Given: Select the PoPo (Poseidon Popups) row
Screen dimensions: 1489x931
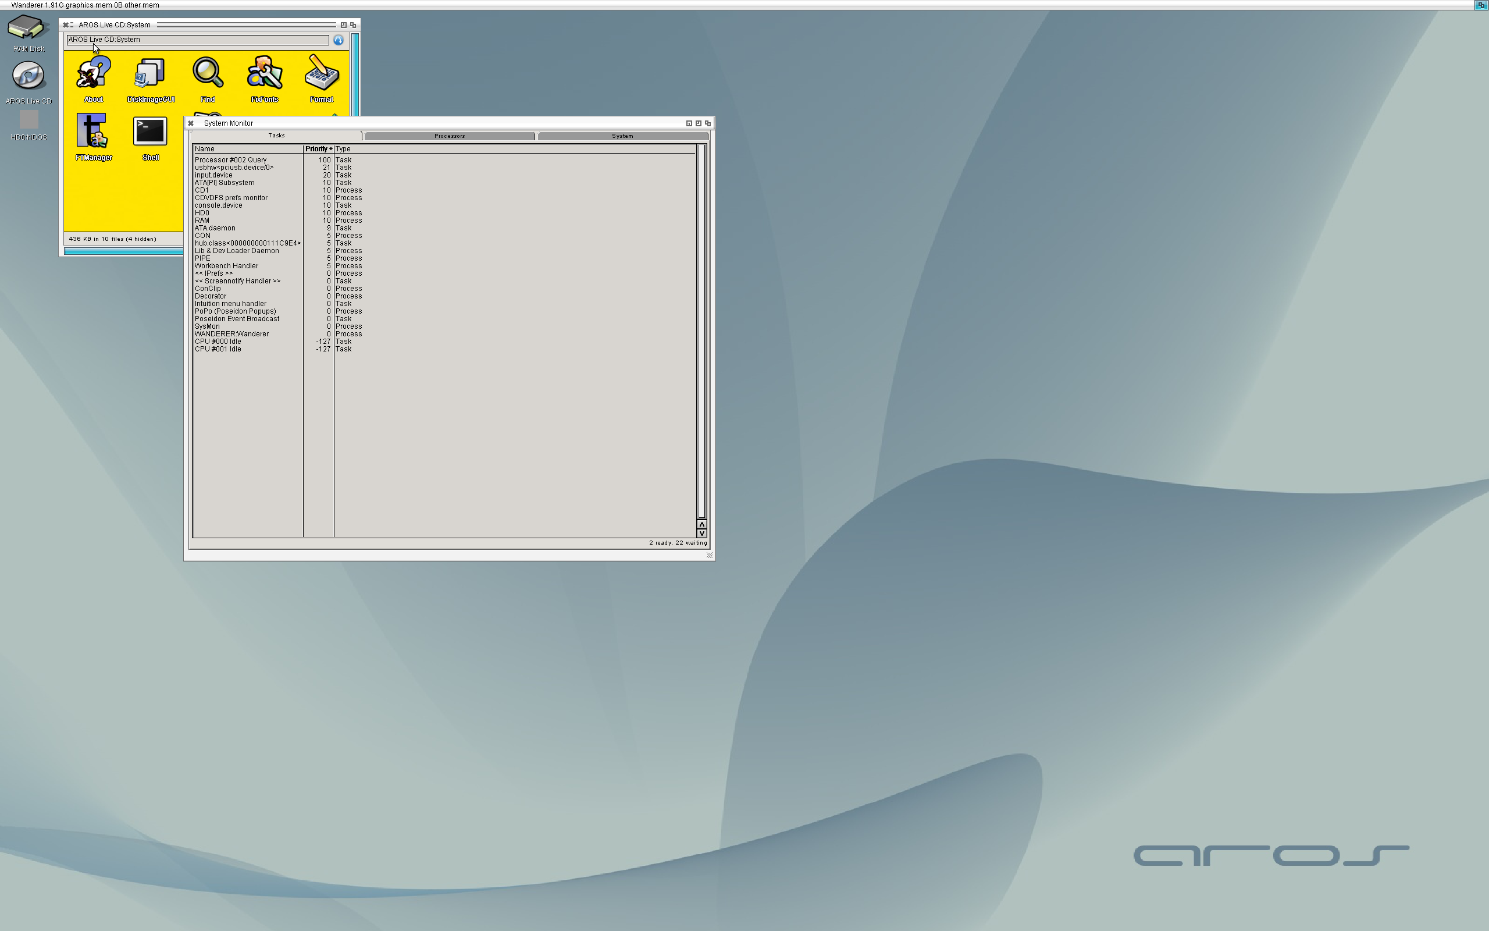Looking at the screenshot, I should click(x=444, y=311).
